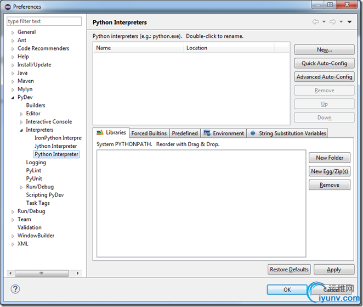Viewport: 363px width, 307px height.
Task: Click the New Folder button
Action: pos(330,158)
